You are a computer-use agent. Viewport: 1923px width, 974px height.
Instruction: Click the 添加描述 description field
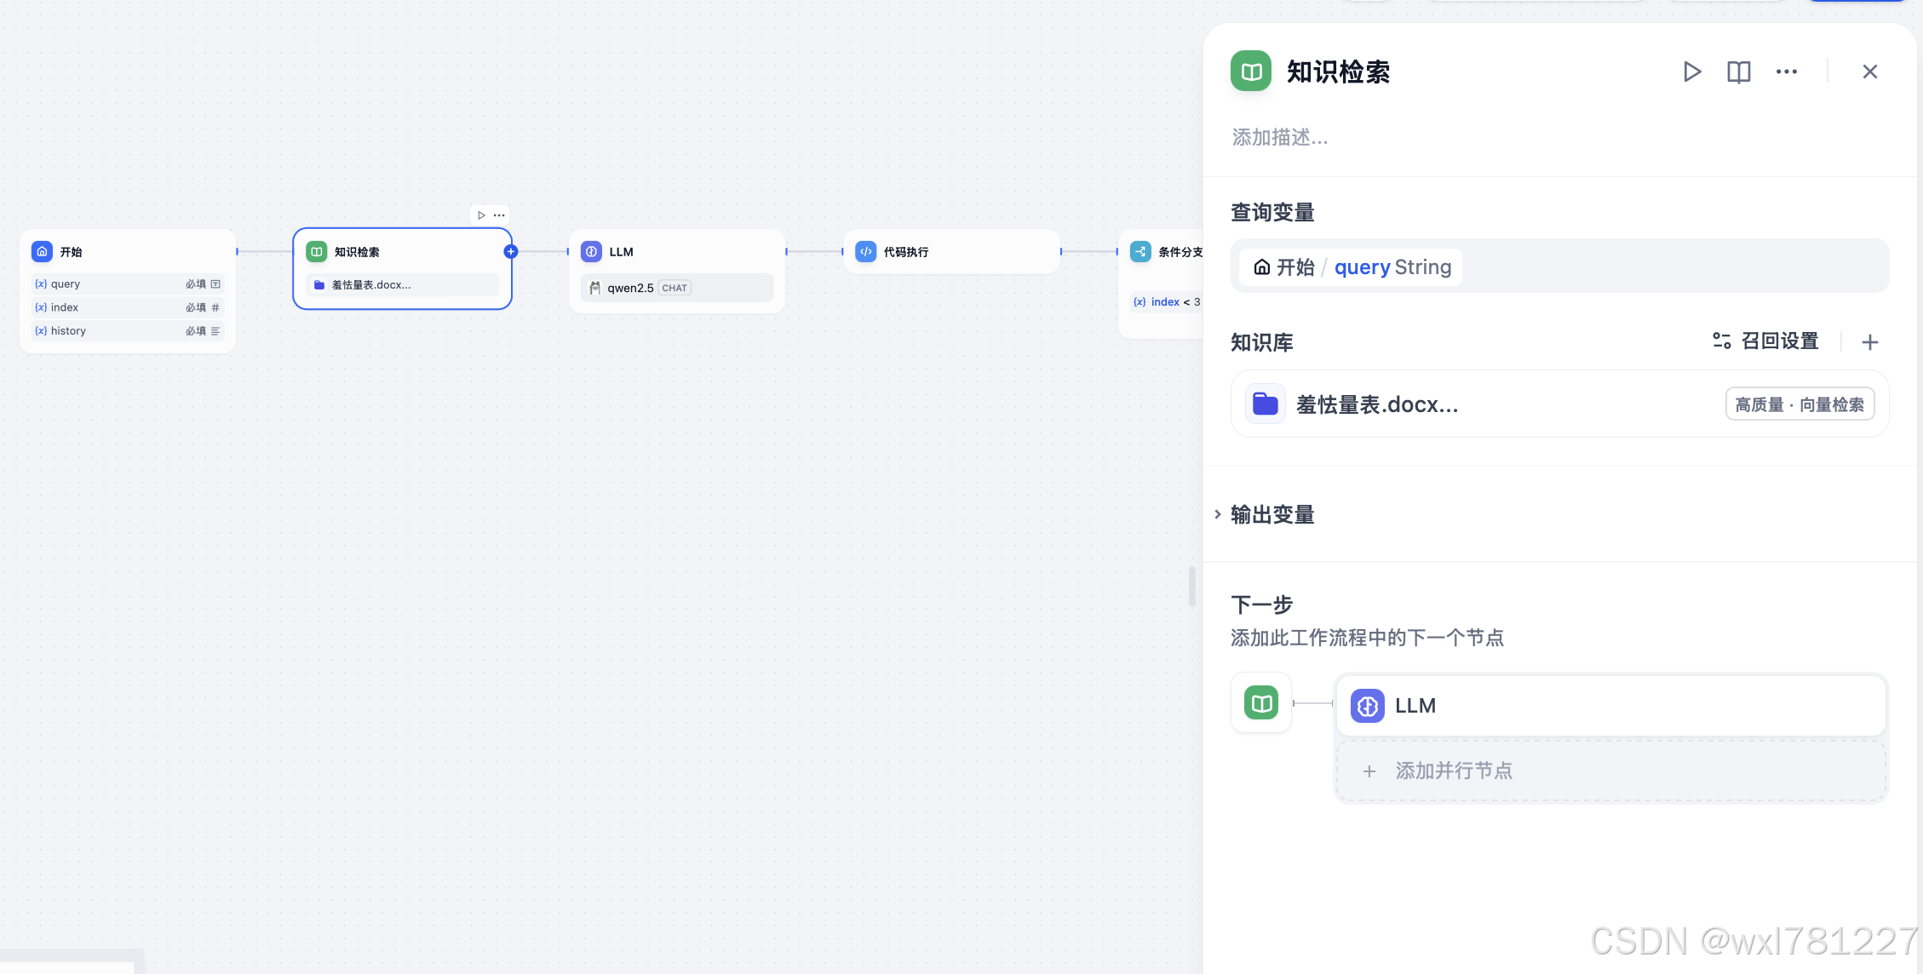point(1280,137)
